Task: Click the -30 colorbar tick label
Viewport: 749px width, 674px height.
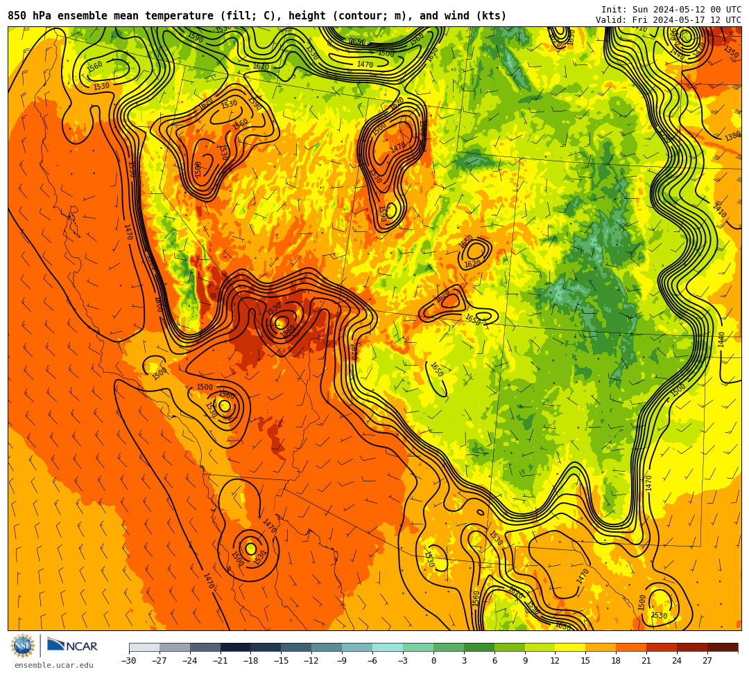Action: 129,661
